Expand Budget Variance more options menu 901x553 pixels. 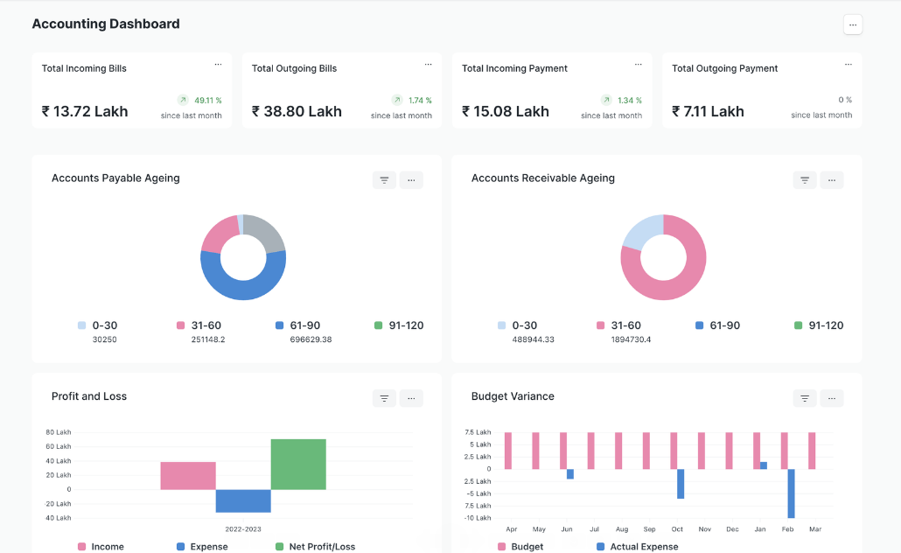[x=832, y=398]
